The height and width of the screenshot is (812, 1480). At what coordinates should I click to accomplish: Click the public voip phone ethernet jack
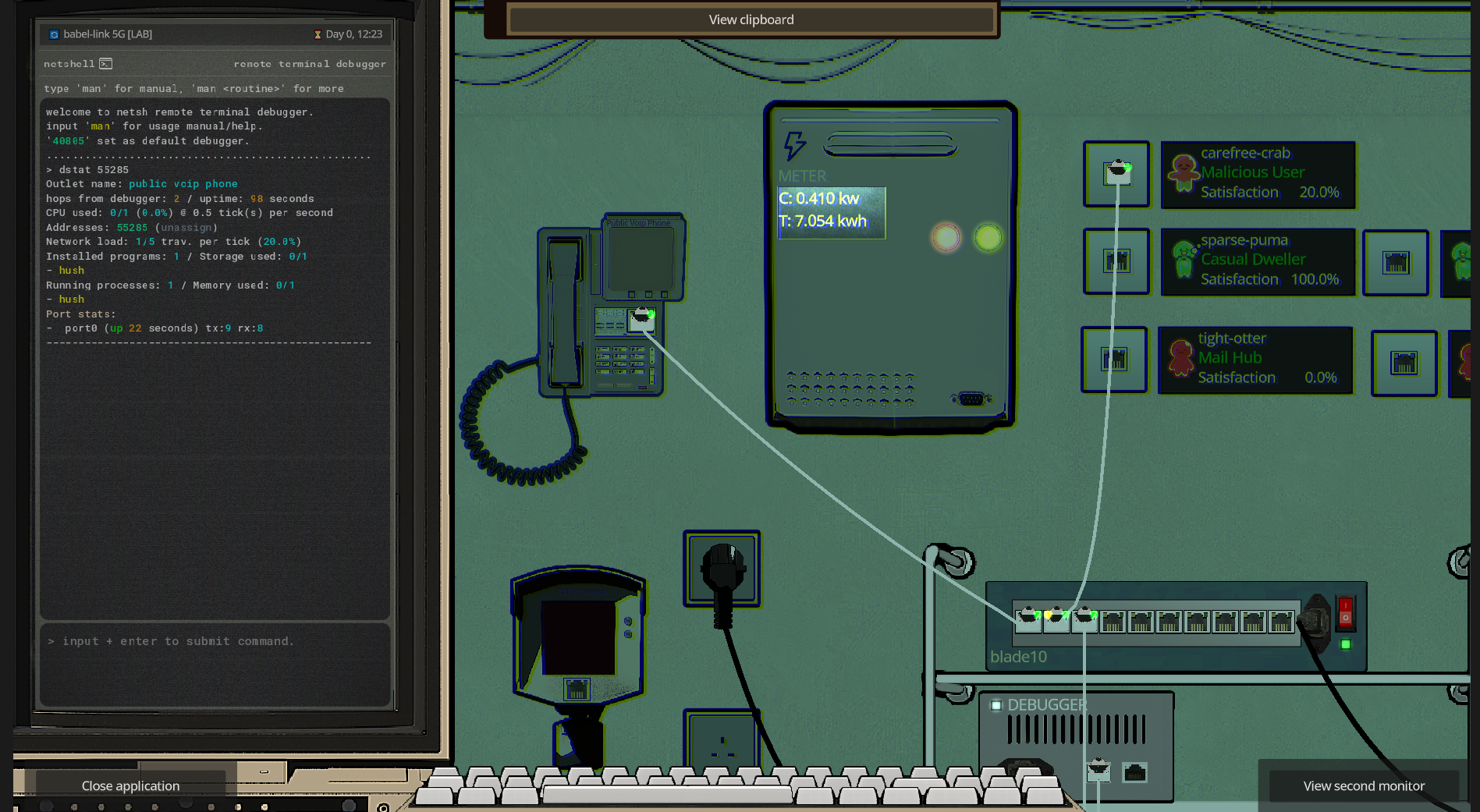pos(641,319)
